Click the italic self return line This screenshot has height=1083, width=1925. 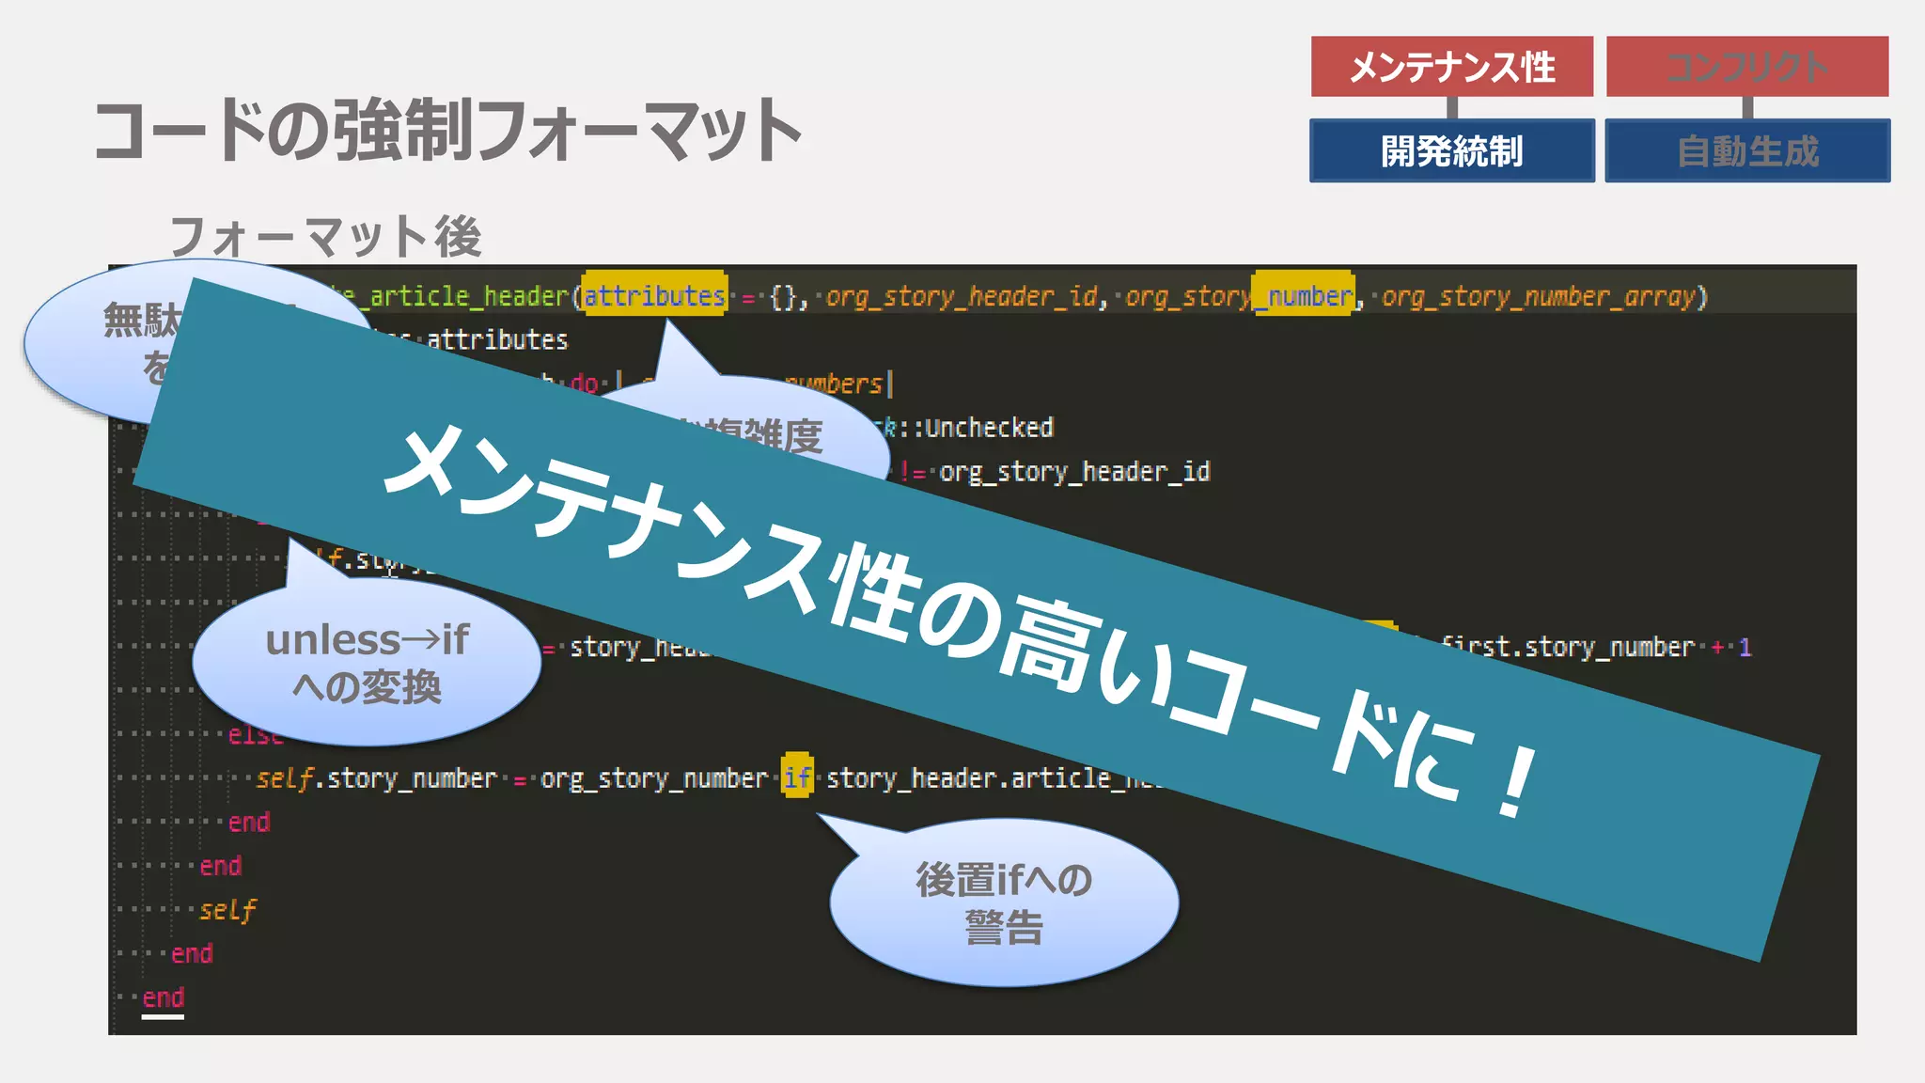227,910
